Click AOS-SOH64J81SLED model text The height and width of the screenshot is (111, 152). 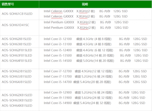[17, 82]
